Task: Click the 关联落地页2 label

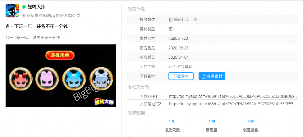Action: click(151, 104)
